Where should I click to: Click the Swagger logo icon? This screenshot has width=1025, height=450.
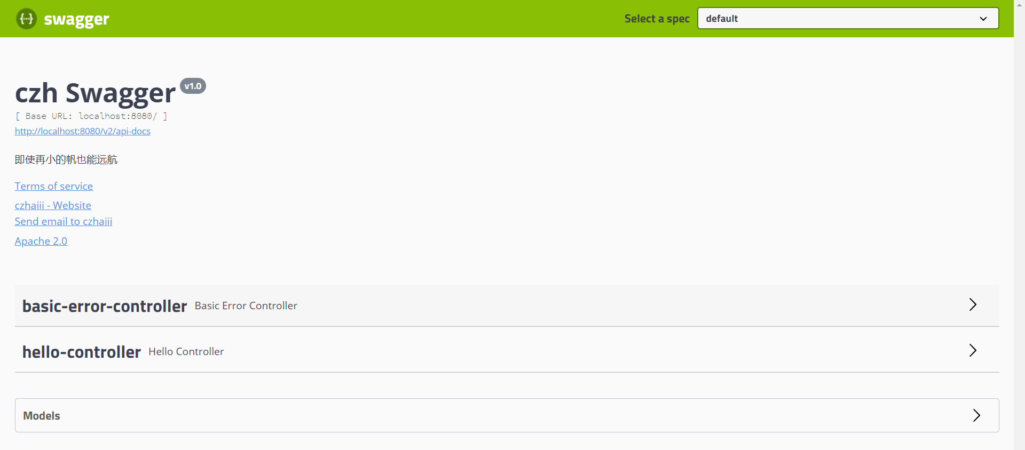coord(26,19)
